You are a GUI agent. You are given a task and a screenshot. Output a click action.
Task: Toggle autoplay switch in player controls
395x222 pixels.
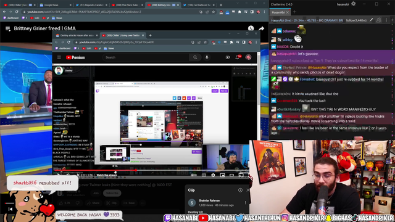tap(194, 175)
